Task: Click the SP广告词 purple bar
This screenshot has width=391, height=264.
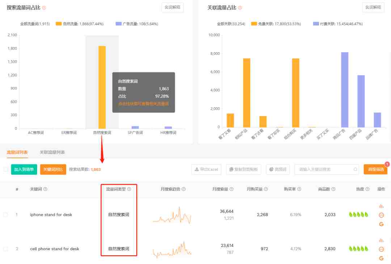Action: click(135, 127)
